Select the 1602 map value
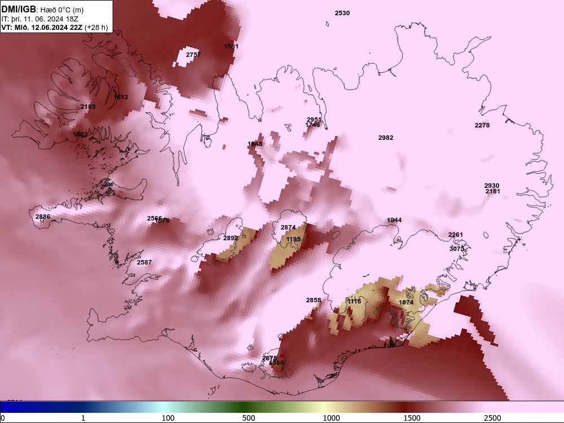The image size is (564, 423). pyautogui.click(x=80, y=134)
